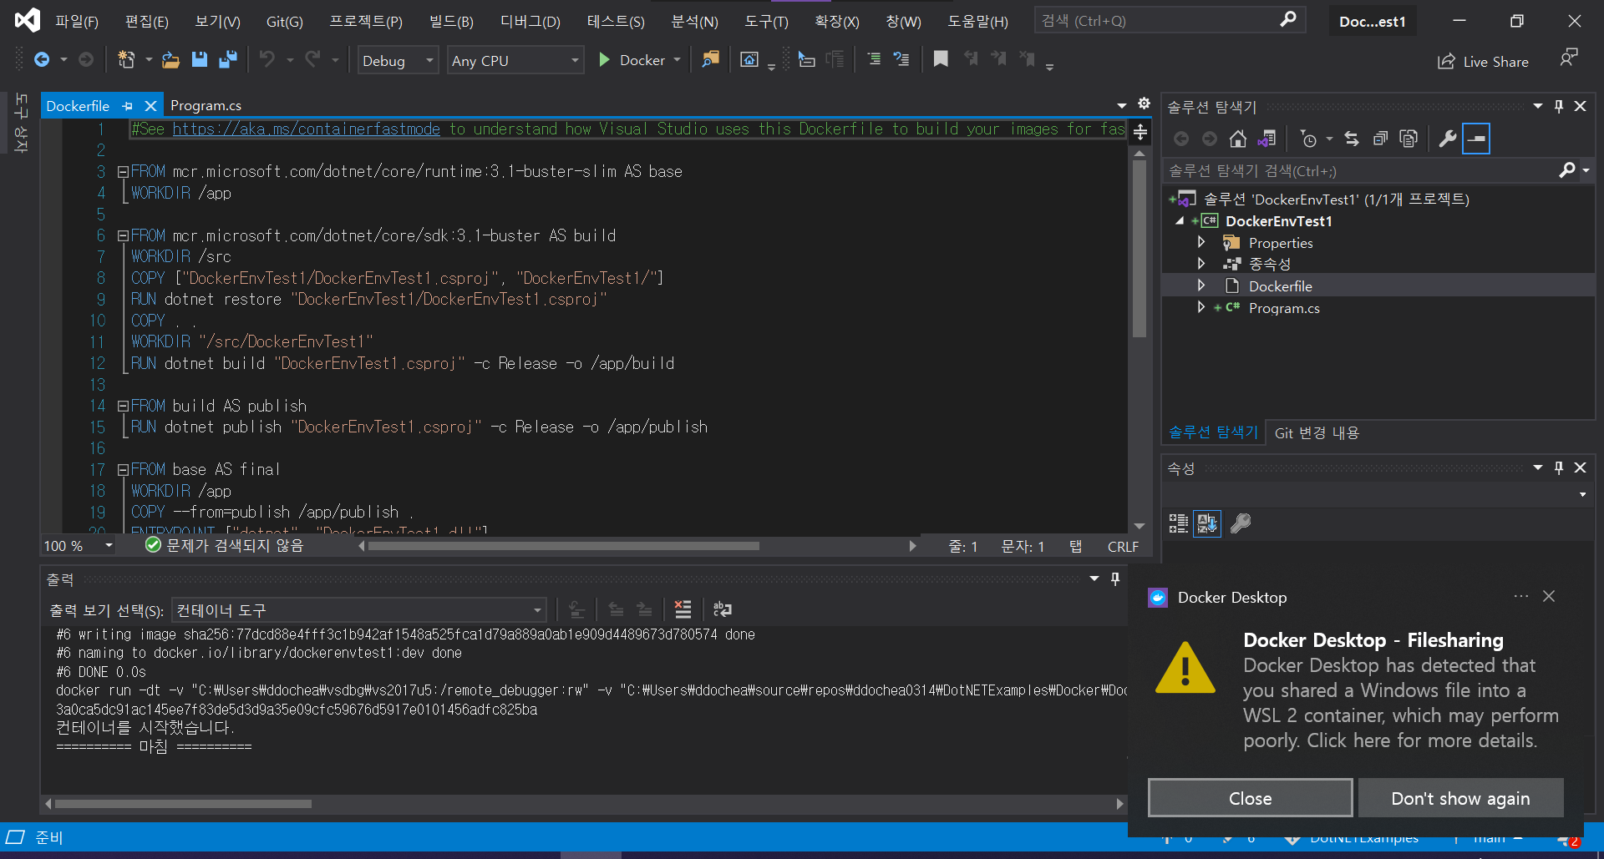This screenshot has width=1604, height=859.
Task: Open the 파일(F) menu
Action: (77, 21)
